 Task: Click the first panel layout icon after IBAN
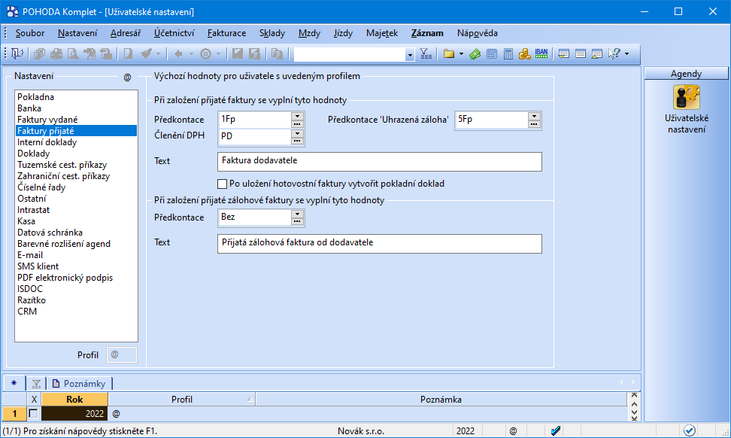click(x=563, y=53)
